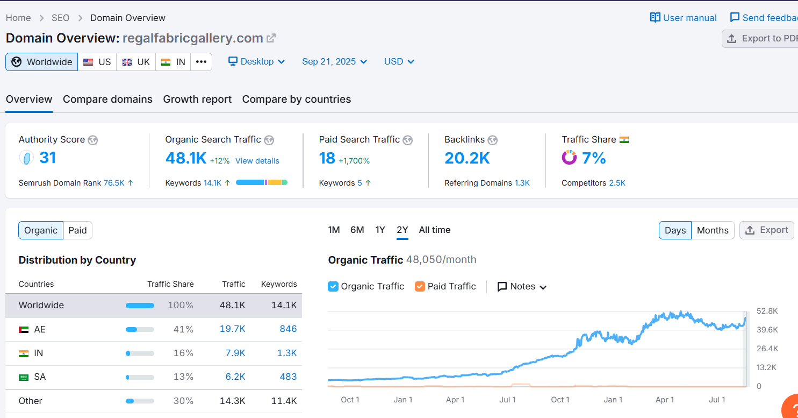Click the Desktop monitor icon
The height and width of the screenshot is (418, 798).
[233, 61]
